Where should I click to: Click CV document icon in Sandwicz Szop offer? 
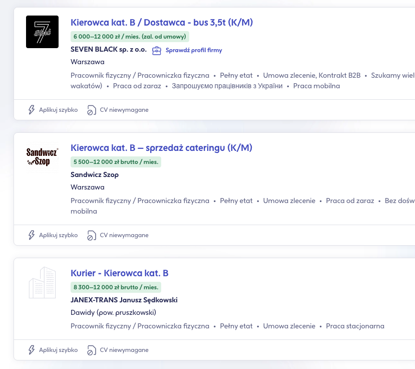pyautogui.click(x=91, y=236)
